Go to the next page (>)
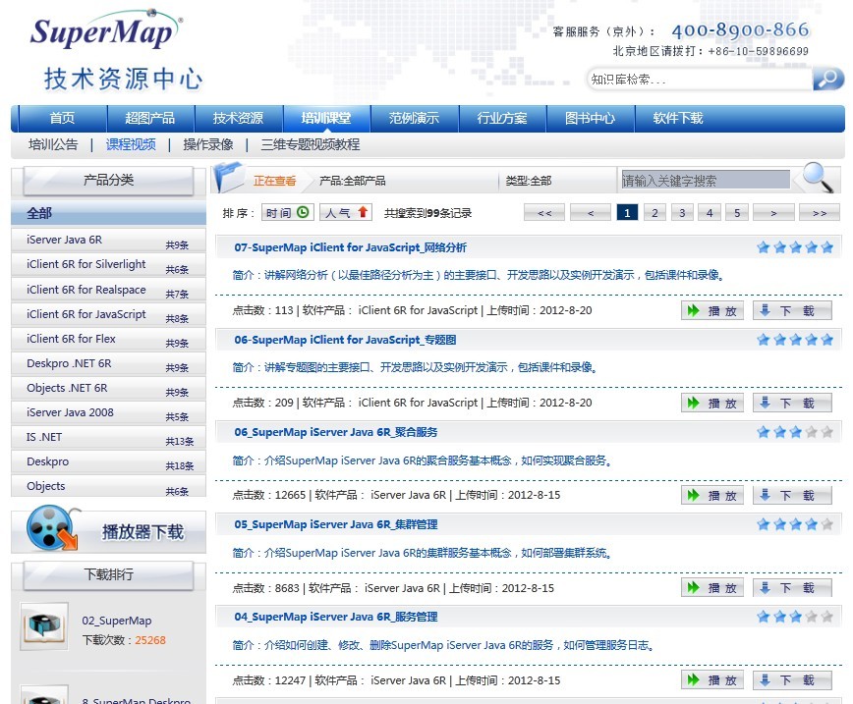Screen dimensions: 853x704 (x=773, y=212)
